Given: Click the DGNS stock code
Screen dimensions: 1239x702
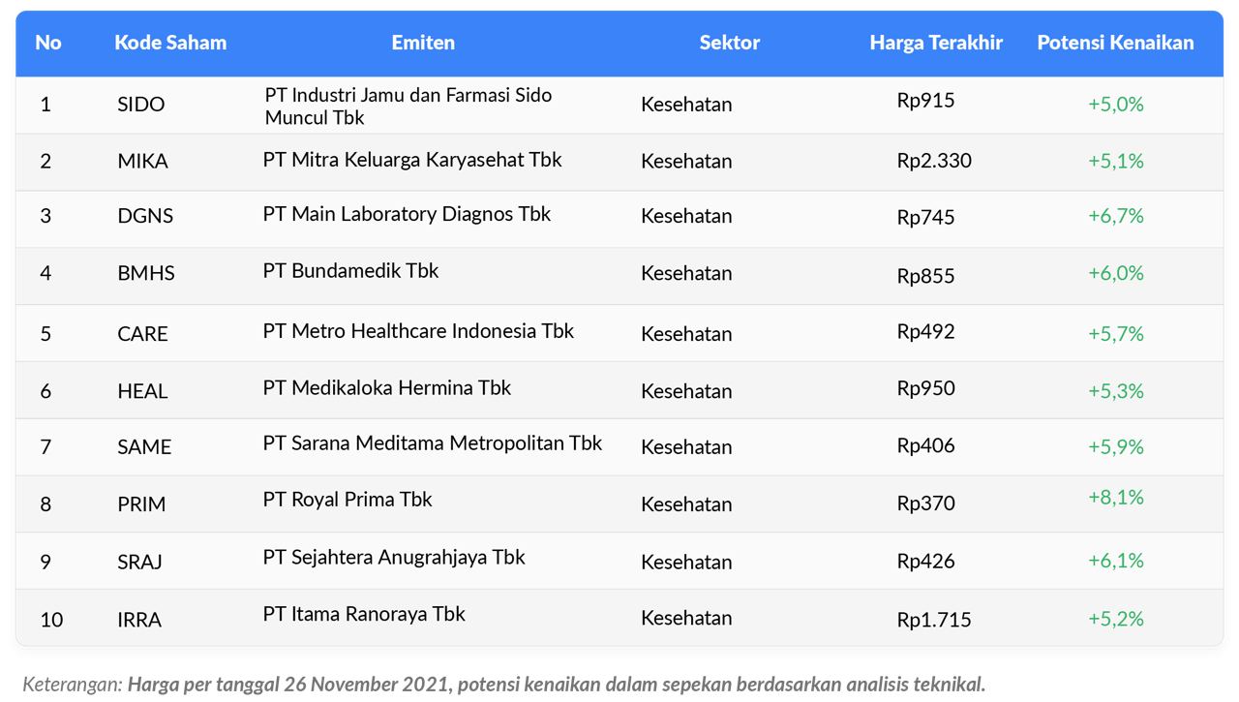Looking at the screenshot, I should coord(145,216).
